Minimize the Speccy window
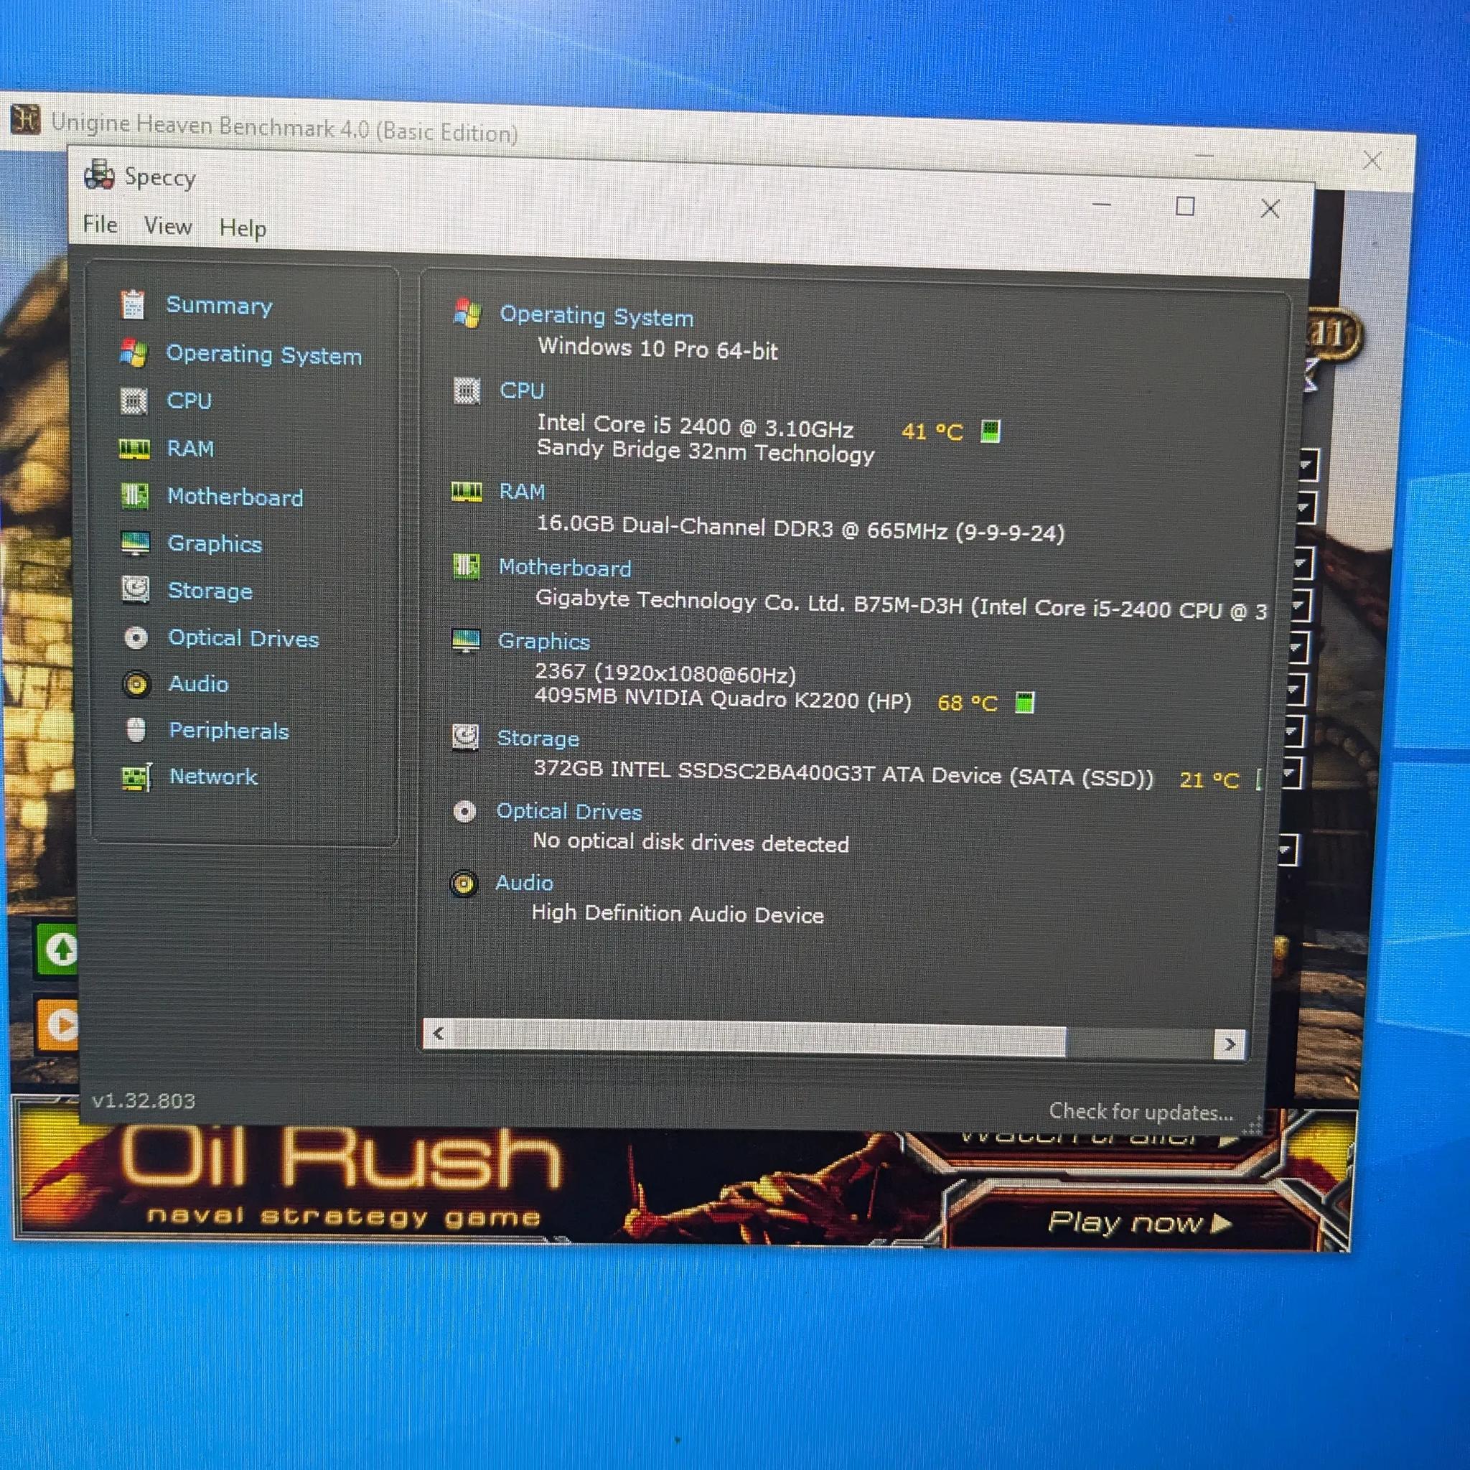 pos(1102,205)
